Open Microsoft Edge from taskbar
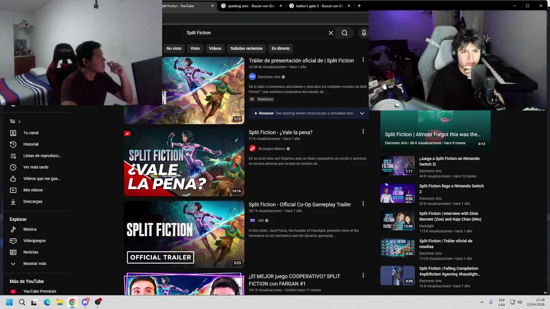This screenshot has width=550, height=309. [x=47, y=302]
